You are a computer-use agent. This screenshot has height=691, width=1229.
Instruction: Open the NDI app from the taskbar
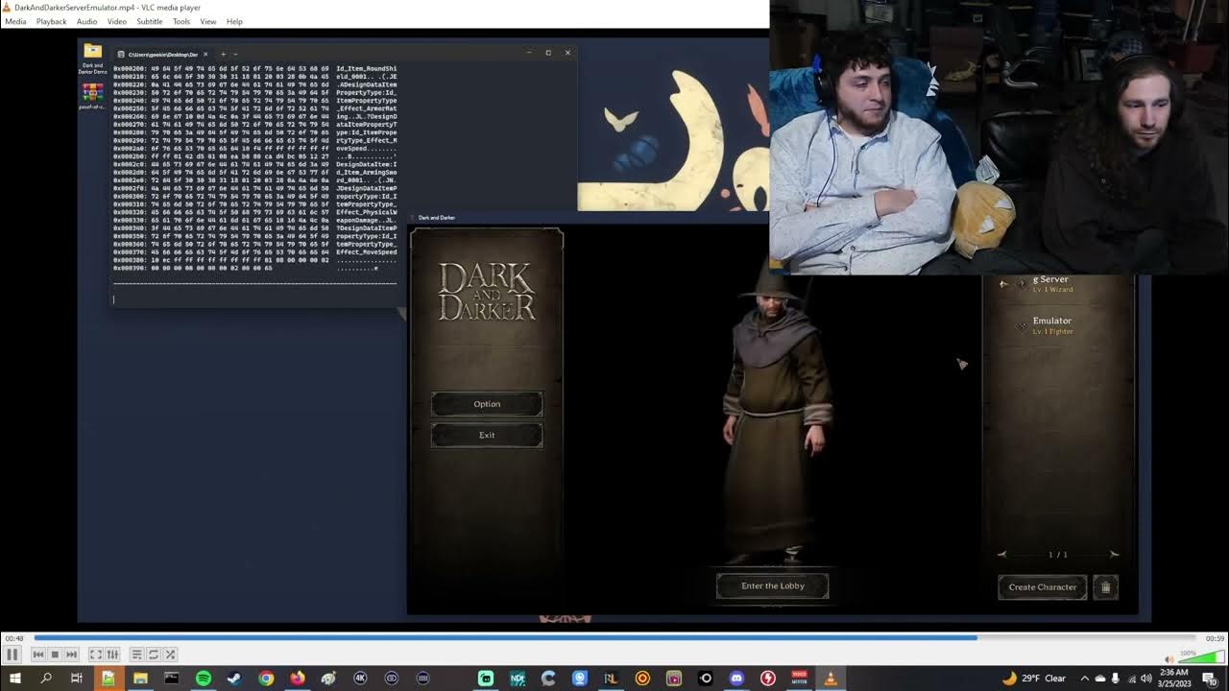(518, 679)
